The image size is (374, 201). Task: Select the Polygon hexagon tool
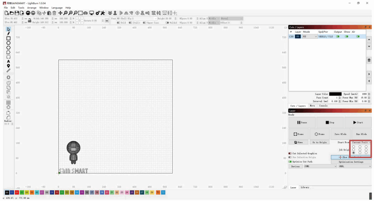[x=8, y=47]
